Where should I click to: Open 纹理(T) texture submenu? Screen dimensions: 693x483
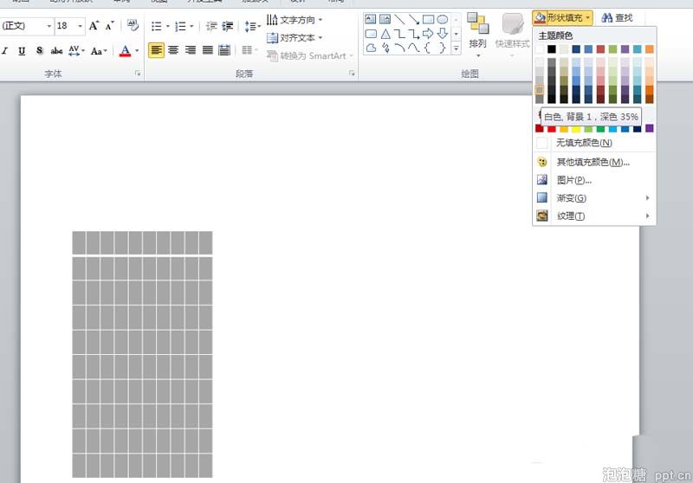tap(594, 216)
